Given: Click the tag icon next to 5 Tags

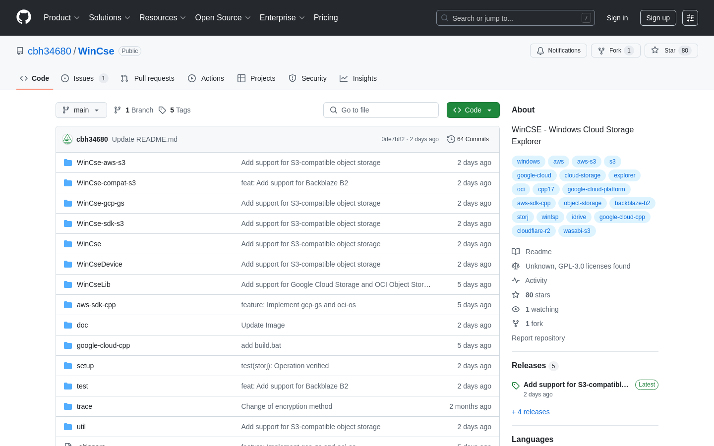Looking at the screenshot, I should [x=162, y=110].
